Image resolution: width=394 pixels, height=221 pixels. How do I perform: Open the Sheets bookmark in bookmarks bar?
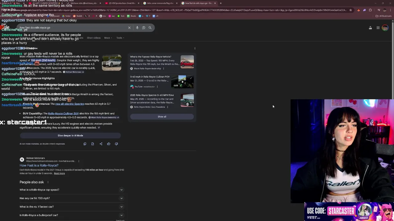131,16
